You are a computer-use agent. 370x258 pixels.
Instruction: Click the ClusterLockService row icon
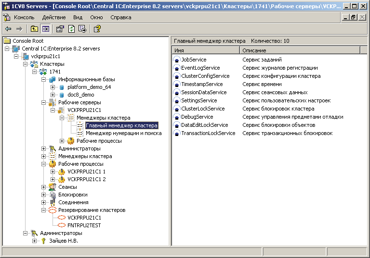pyautogui.click(x=177, y=109)
